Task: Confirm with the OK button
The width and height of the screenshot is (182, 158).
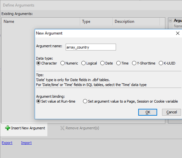Action: [x=148, y=112]
